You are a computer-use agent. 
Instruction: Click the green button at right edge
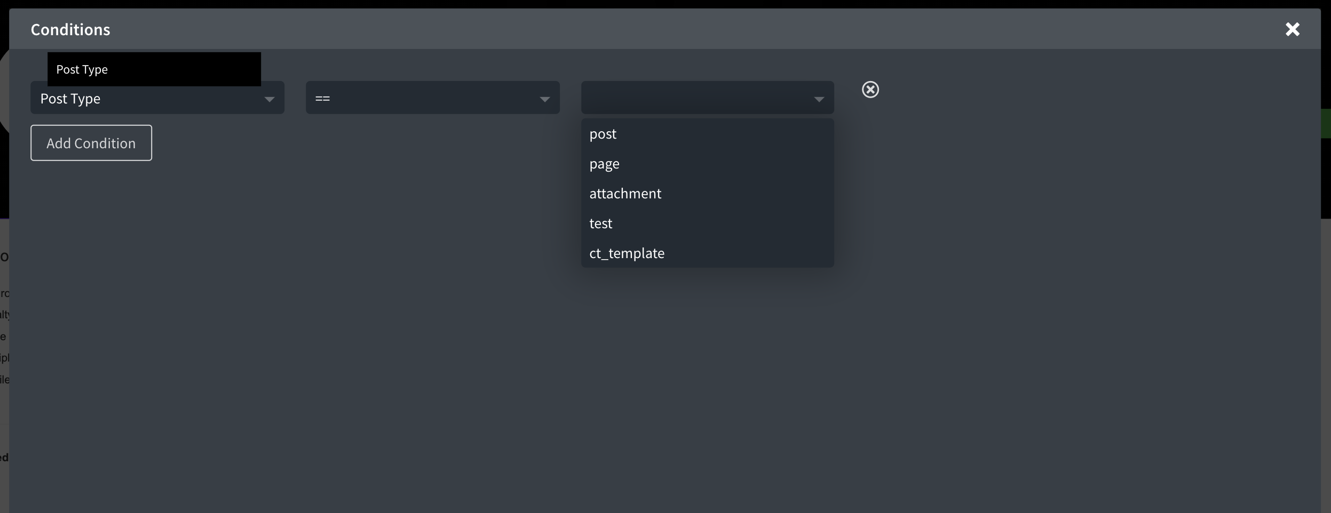click(x=1326, y=123)
